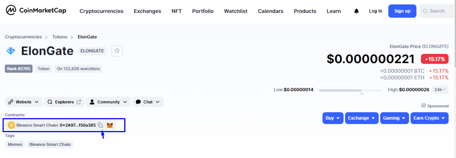Click the Binance Smart Chain coin icon
456x158 pixels.
click(x=11, y=125)
